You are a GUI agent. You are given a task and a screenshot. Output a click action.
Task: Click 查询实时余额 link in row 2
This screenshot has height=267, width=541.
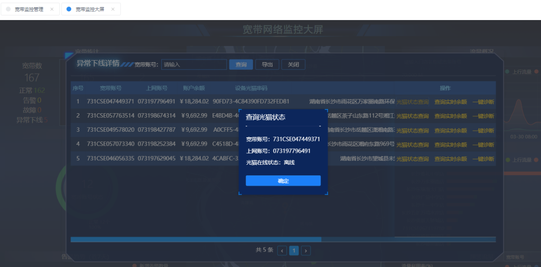[x=450, y=116]
